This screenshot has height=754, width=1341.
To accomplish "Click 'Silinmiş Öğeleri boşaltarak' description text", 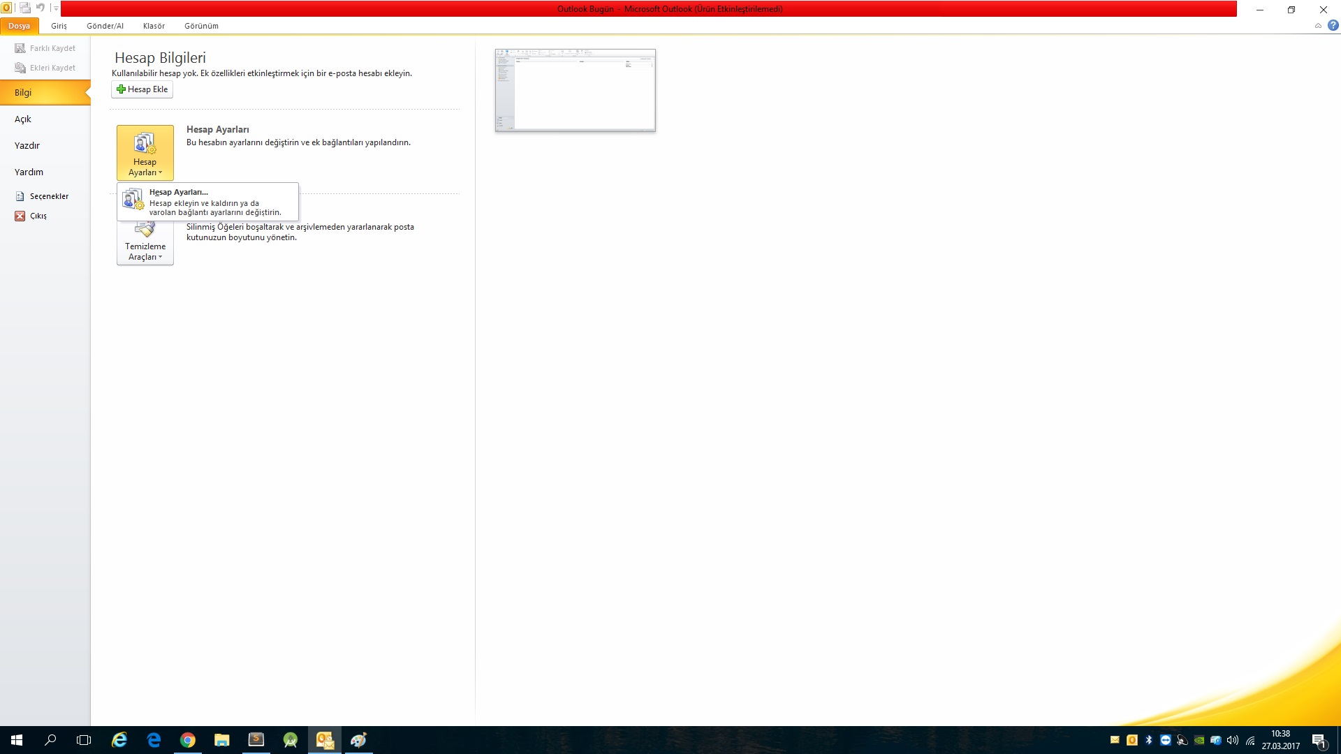I will click(x=300, y=232).
